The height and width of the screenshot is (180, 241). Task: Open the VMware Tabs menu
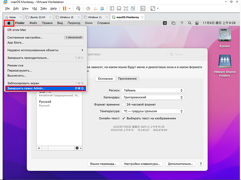[44, 9]
